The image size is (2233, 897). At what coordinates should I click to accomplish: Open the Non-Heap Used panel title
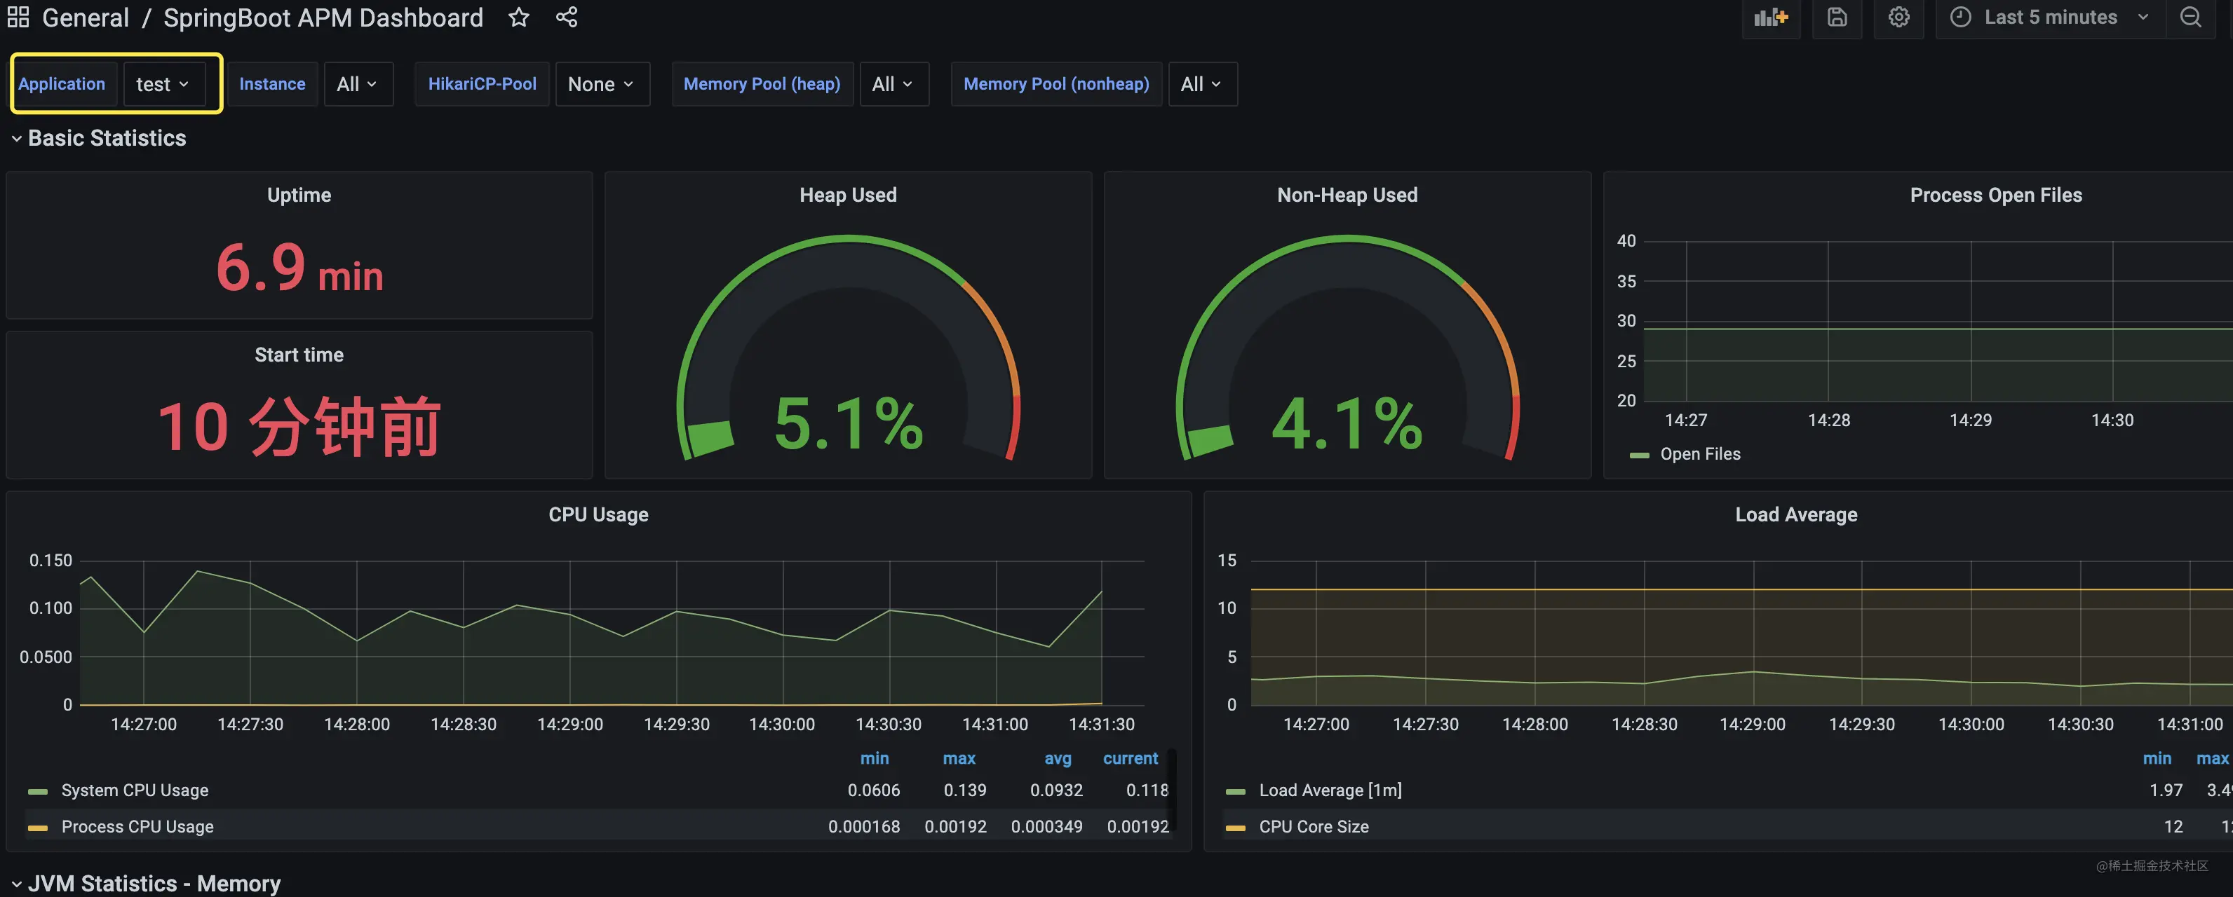[x=1347, y=195]
